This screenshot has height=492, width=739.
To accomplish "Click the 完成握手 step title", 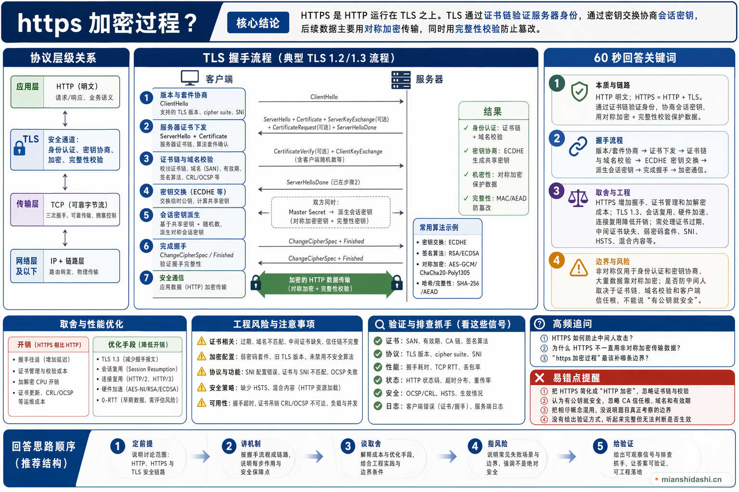I will 173,246.
